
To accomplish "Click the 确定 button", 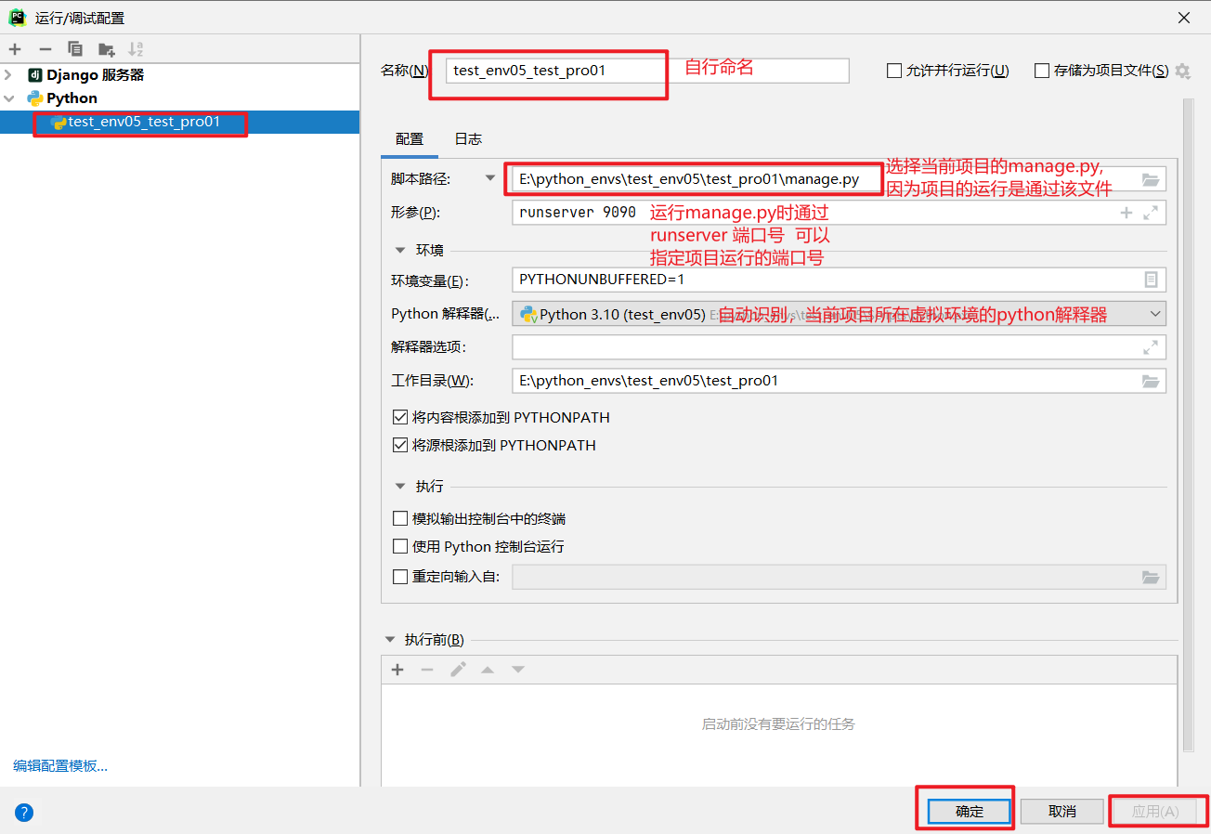I will pyautogui.click(x=970, y=811).
